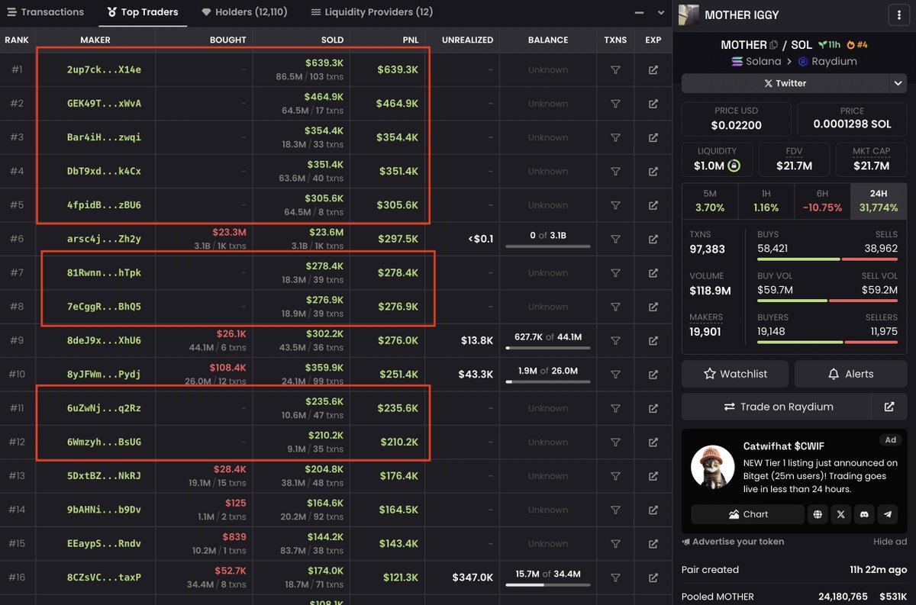Open price Alerts
Viewport: 916px width, 605px height.
(x=850, y=374)
